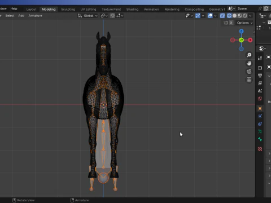Screen dimensions: 271x203
Task: Open the Sculpting workspace tab
Action: (x=68, y=9)
